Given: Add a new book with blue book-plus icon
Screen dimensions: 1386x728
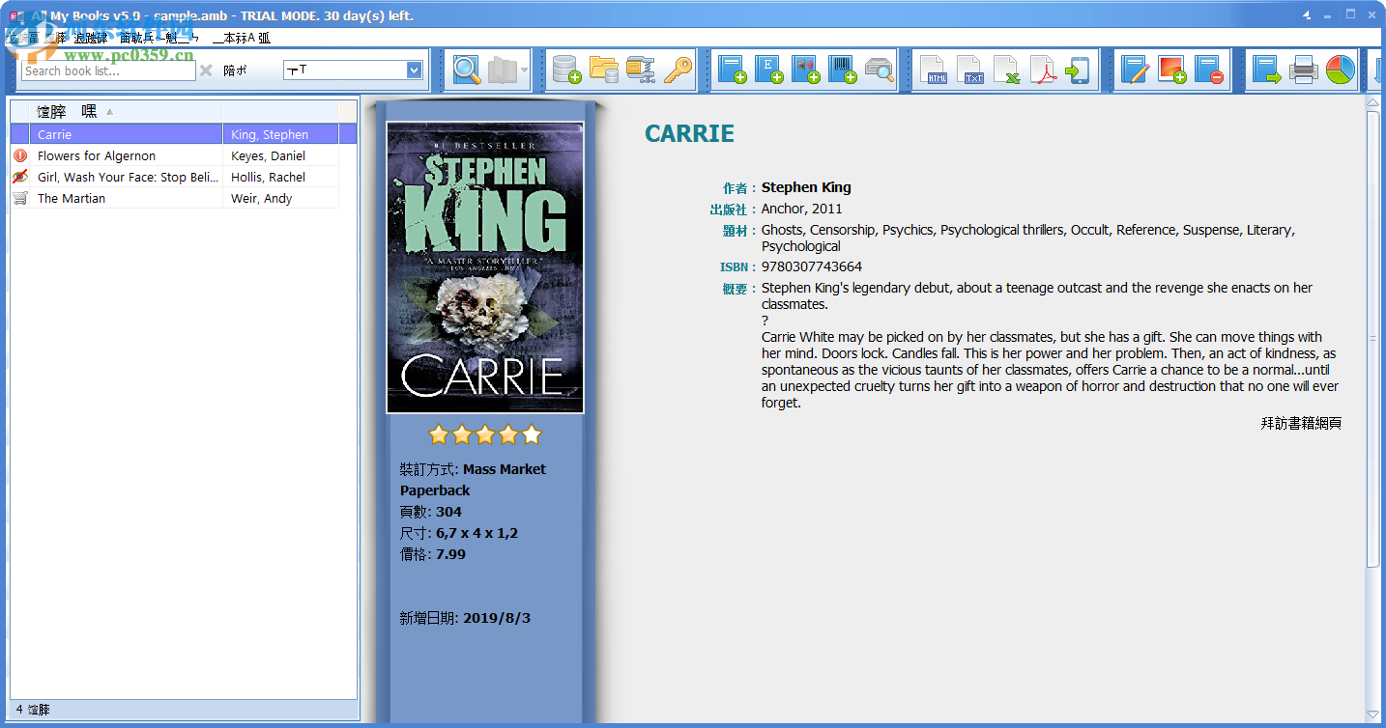Looking at the screenshot, I should pyautogui.click(x=732, y=70).
